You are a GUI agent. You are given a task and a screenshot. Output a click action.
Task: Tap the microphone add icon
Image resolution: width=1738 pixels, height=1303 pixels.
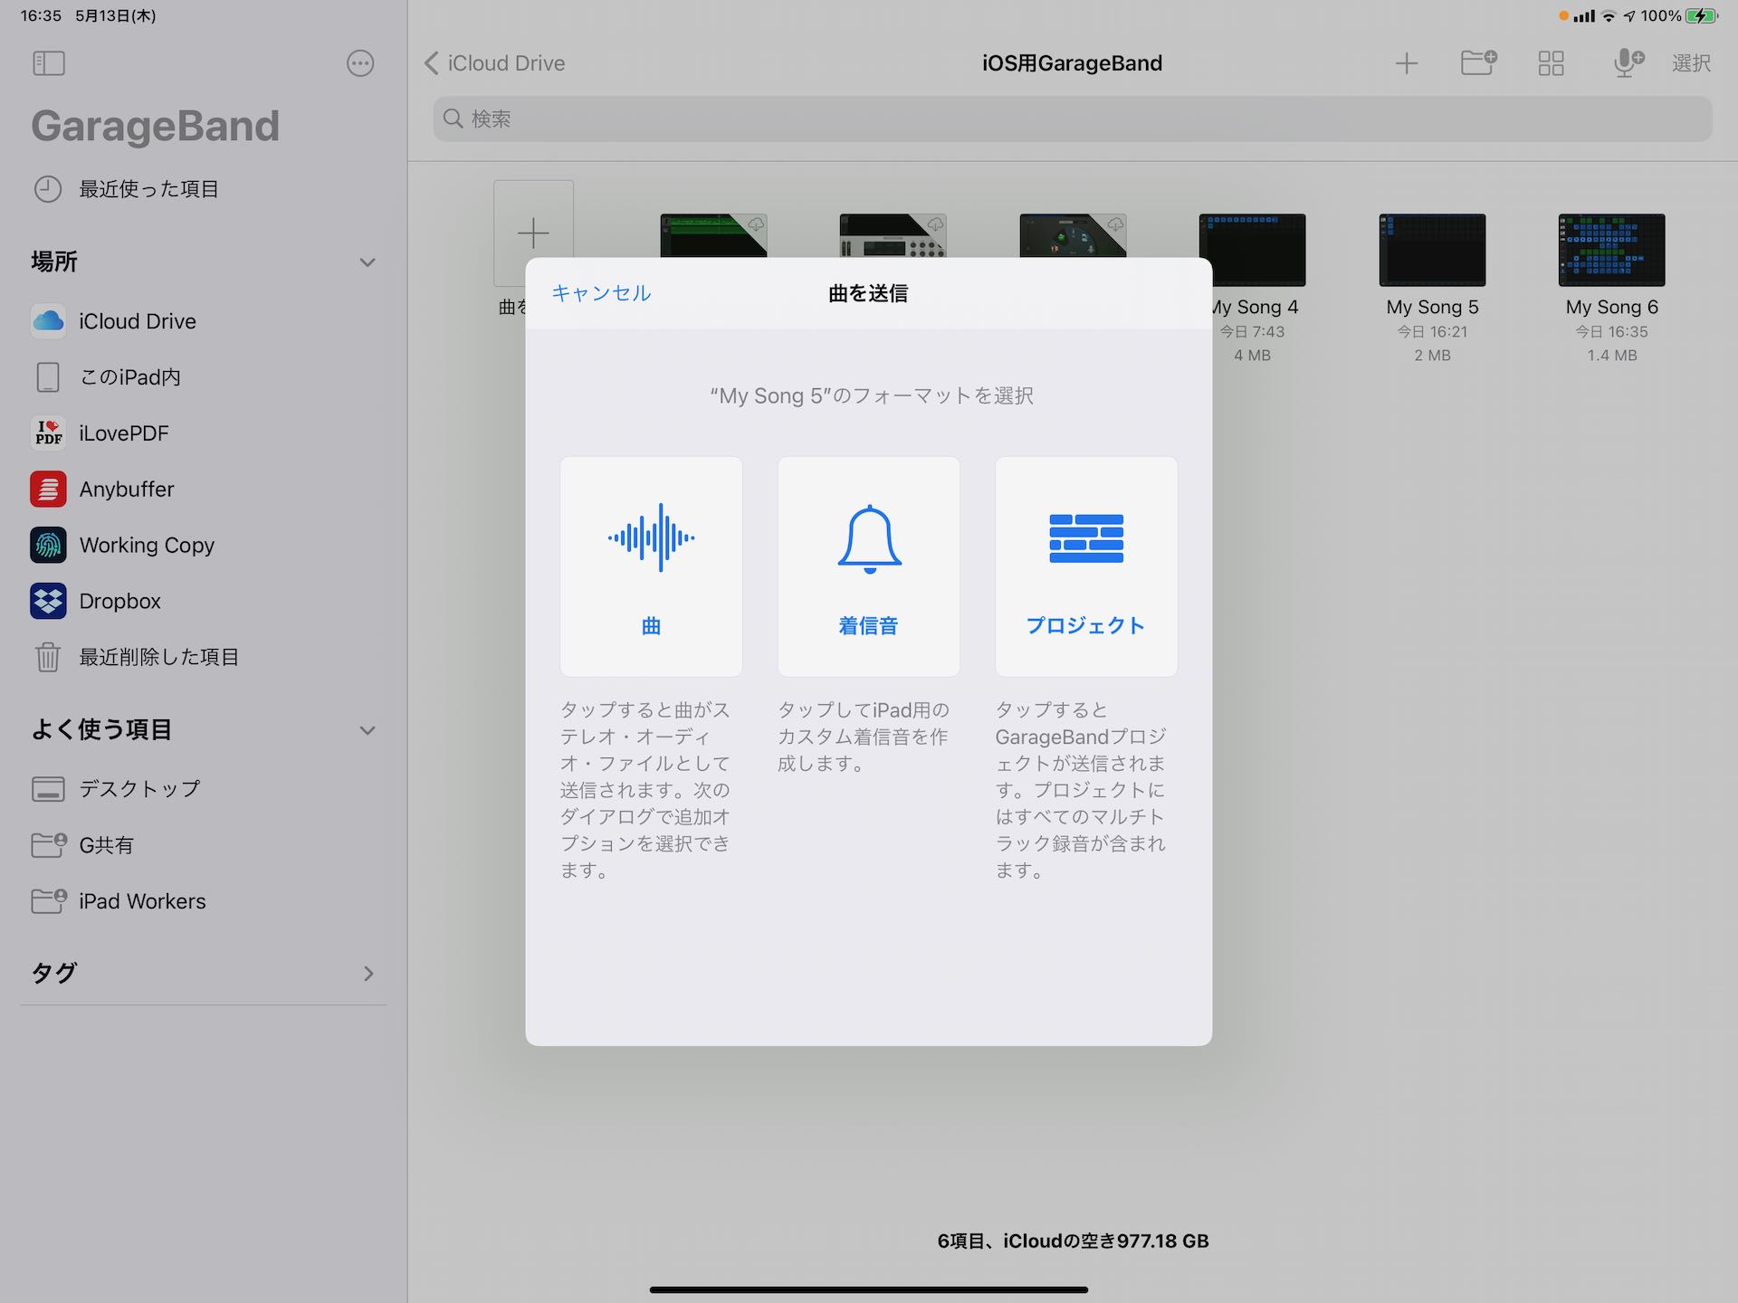[1628, 62]
